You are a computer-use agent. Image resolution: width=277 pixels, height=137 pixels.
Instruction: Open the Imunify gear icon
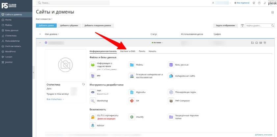point(132,117)
